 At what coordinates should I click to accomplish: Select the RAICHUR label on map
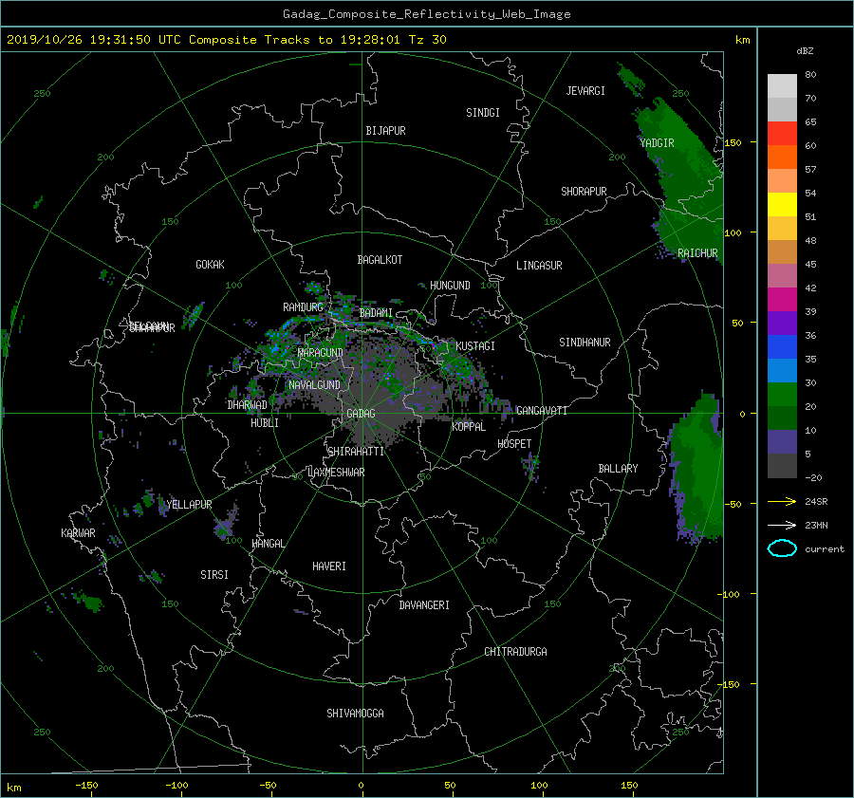pos(697,253)
